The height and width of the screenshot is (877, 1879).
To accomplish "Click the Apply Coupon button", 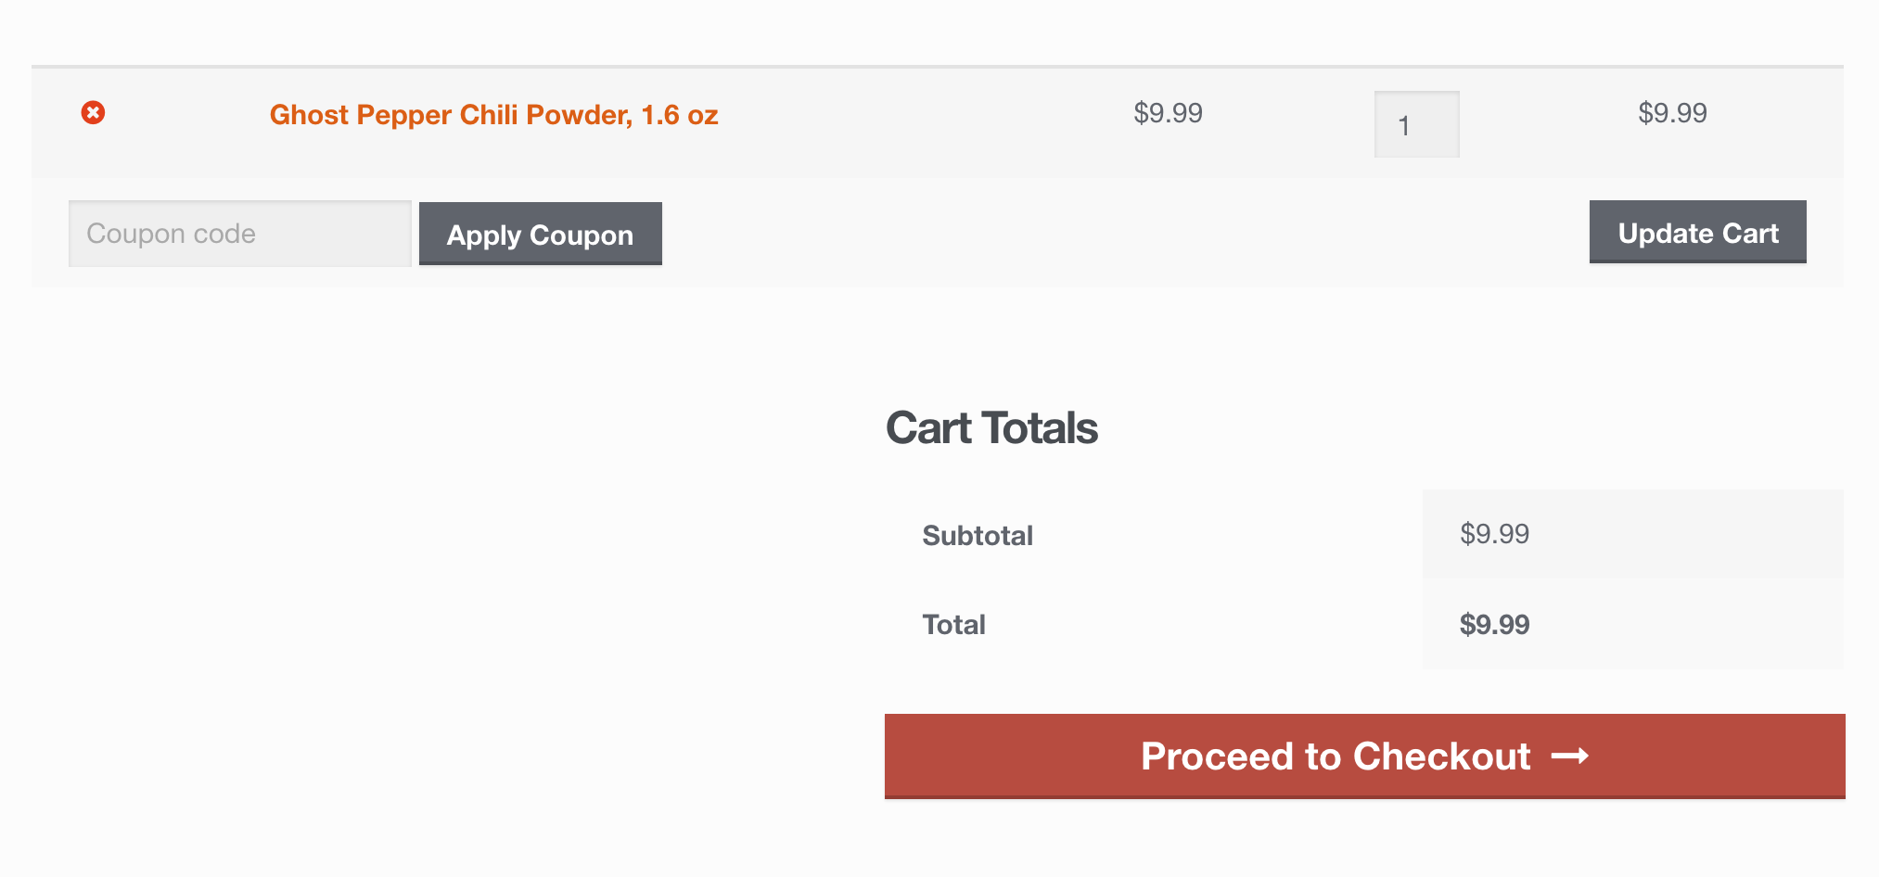I will [x=541, y=234].
